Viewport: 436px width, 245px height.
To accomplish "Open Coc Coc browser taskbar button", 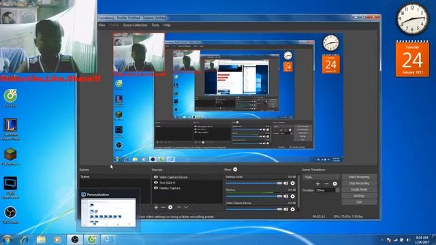I will tap(92, 240).
